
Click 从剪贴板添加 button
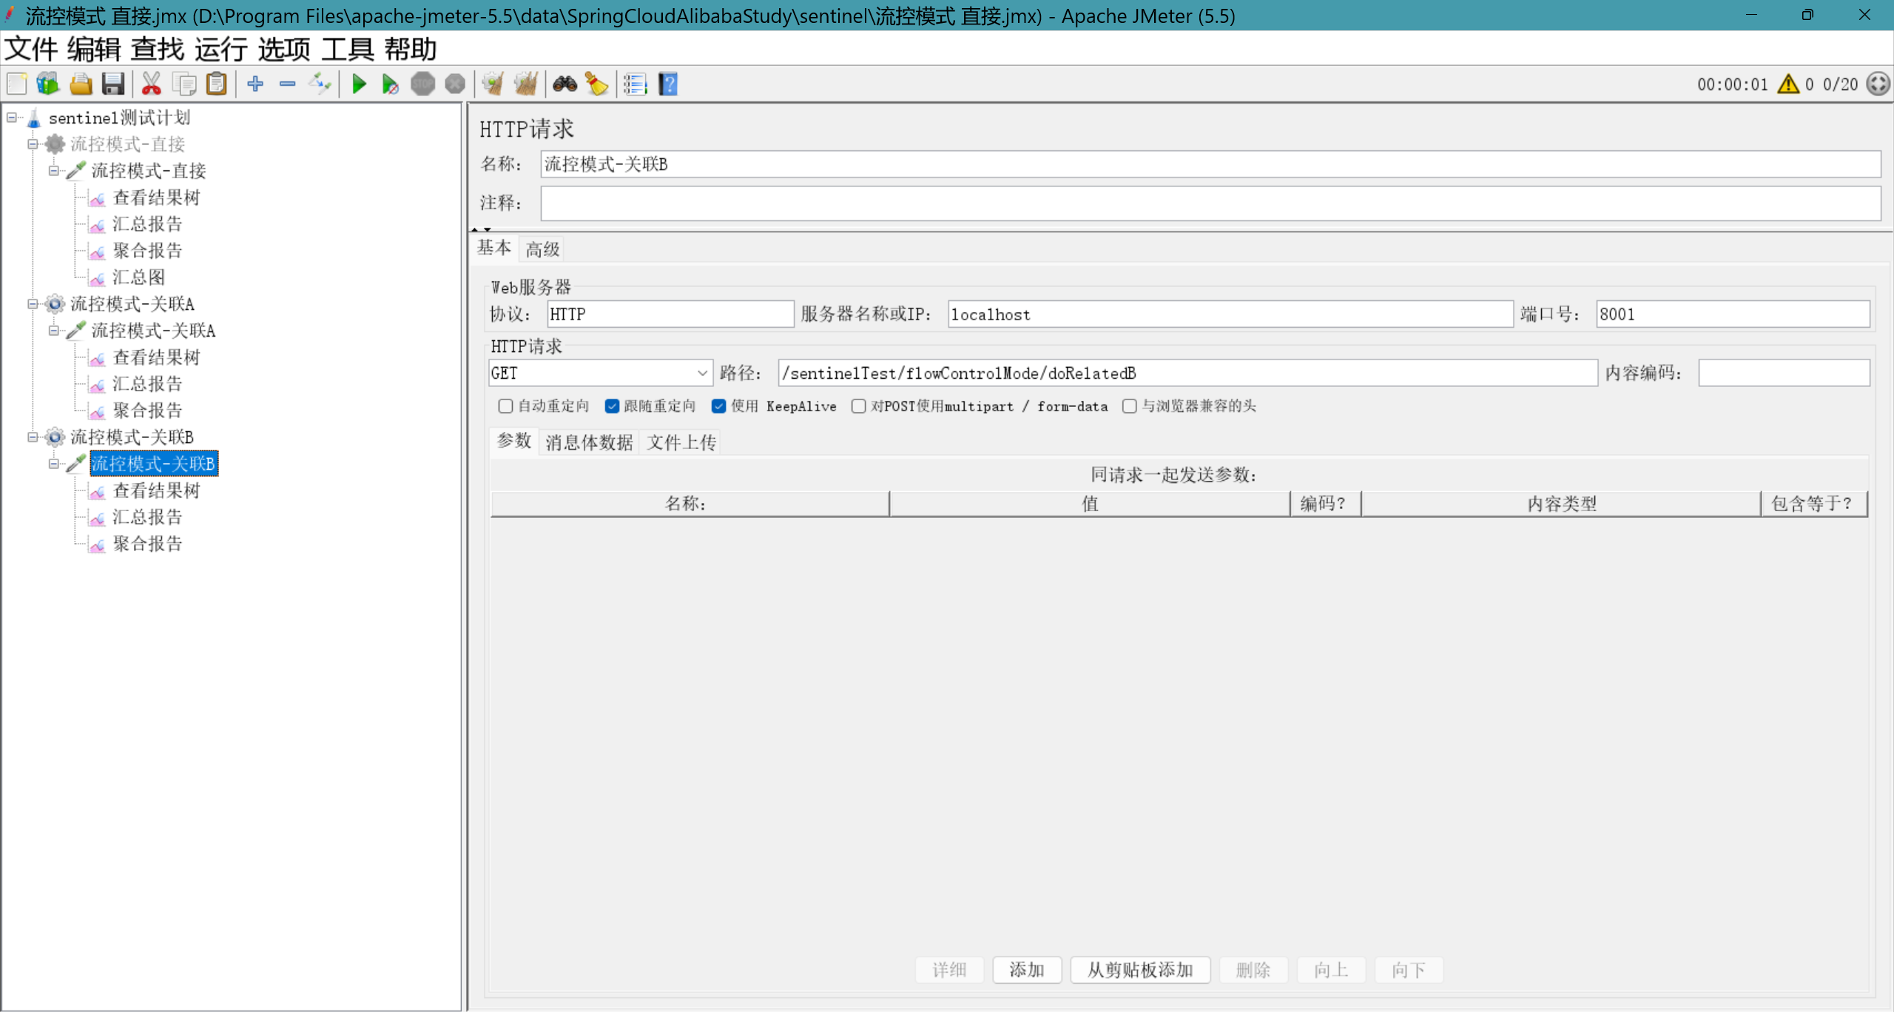(x=1139, y=970)
